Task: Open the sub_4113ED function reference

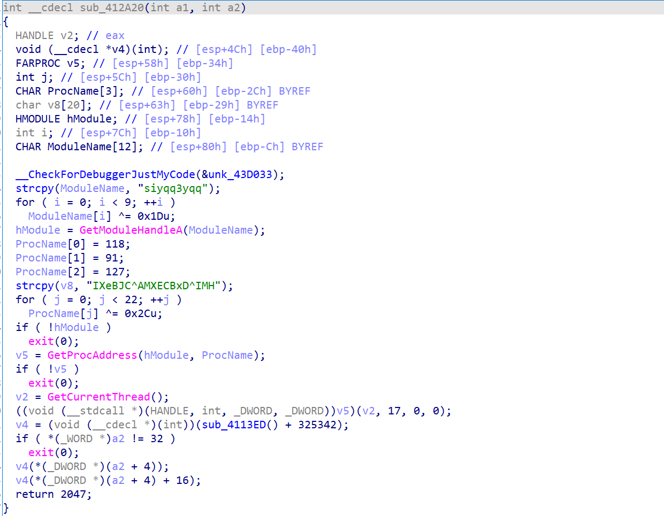Action: (x=234, y=425)
